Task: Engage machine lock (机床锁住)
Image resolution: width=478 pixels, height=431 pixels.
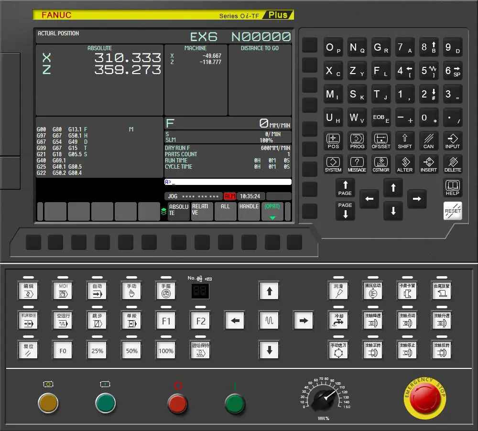Action: pos(28,320)
